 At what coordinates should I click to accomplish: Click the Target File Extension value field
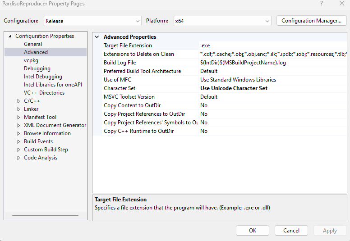[x=271, y=45]
